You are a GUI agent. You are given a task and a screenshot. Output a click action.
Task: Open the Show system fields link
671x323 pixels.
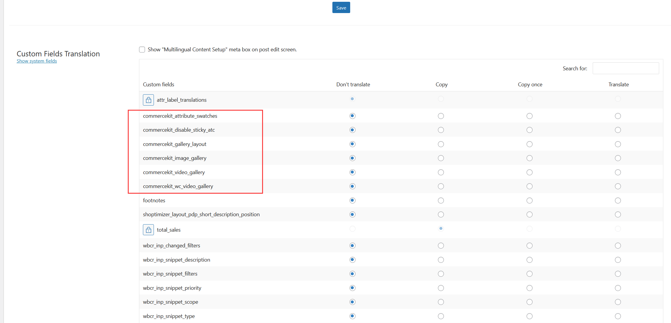[37, 61]
